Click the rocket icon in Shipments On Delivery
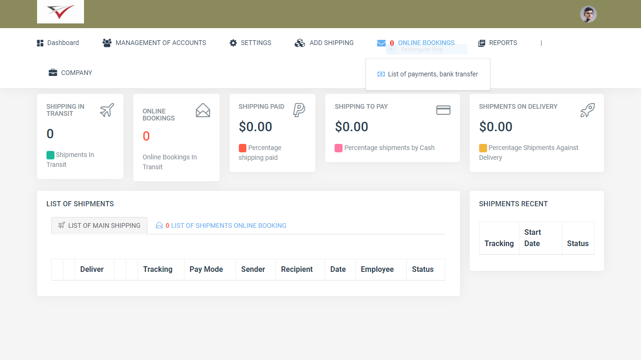Viewport: 641px width, 360px height. [x=588, y=111]
